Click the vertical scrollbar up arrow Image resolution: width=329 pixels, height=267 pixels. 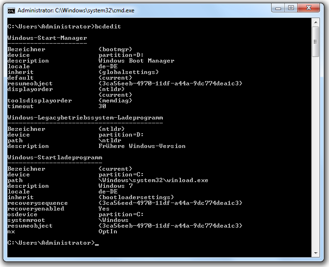pyautogui.click(x=316, y=23)
